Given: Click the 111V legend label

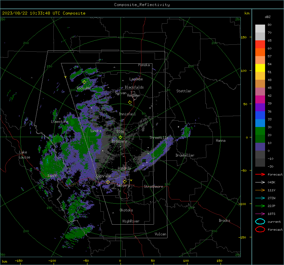Looking at the screenshot, I should pos(271,190).
